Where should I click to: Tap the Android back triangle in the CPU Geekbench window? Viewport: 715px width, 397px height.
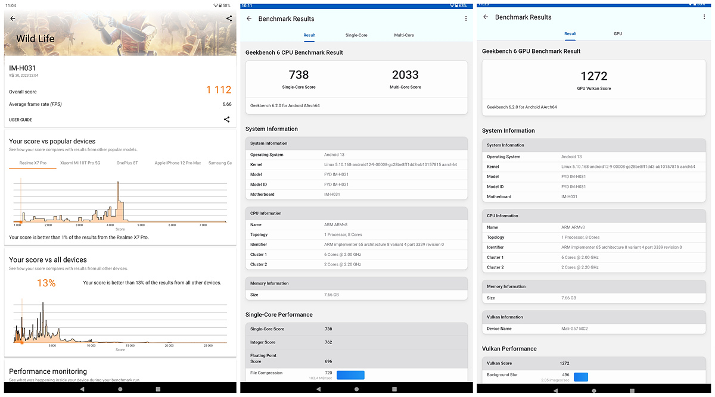319,389
